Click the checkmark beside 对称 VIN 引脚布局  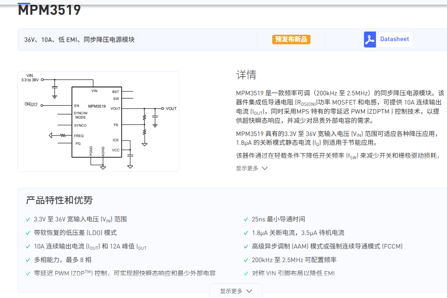246,274
